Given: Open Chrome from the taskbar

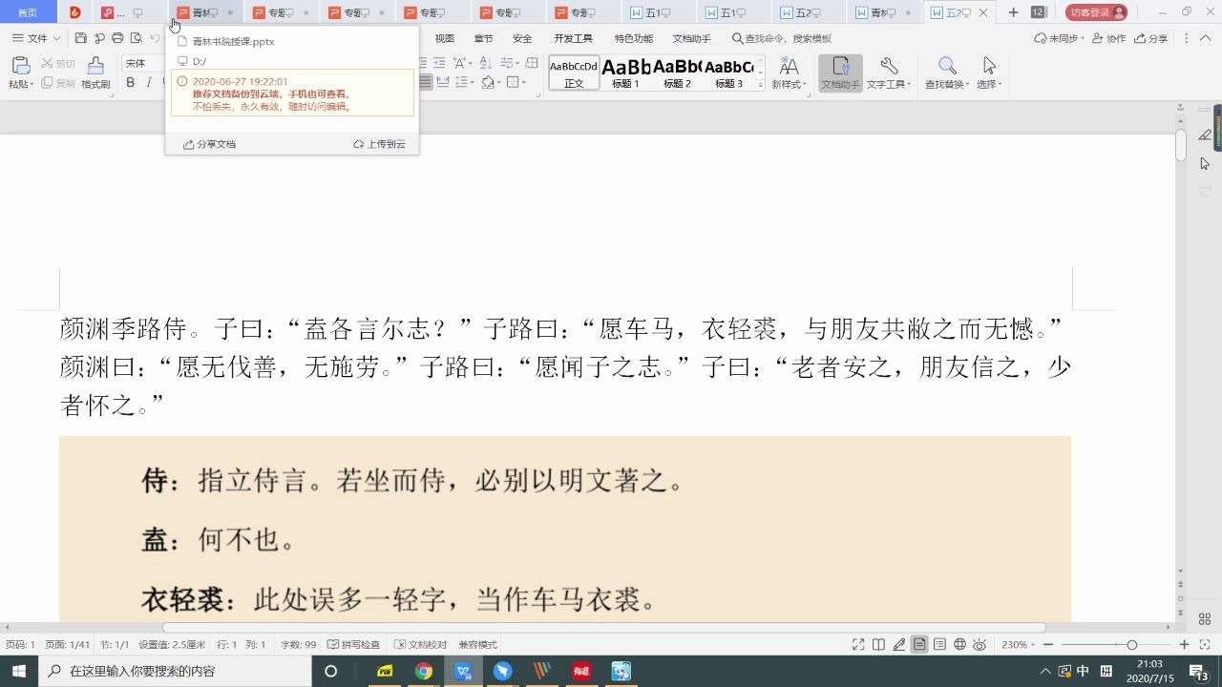Looking at the screenshot, I should tap(424, 671).
